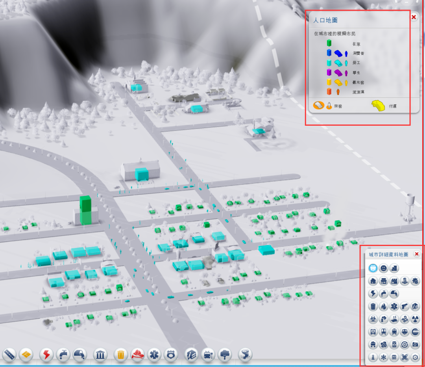This screenshot has height=367, width=425.
Task: Open the Police badge menu in bottom toolbar
Action: click(x=171, y=354)
